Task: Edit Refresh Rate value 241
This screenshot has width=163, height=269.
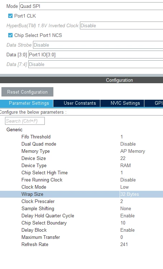Action: (x=124, y=244)
